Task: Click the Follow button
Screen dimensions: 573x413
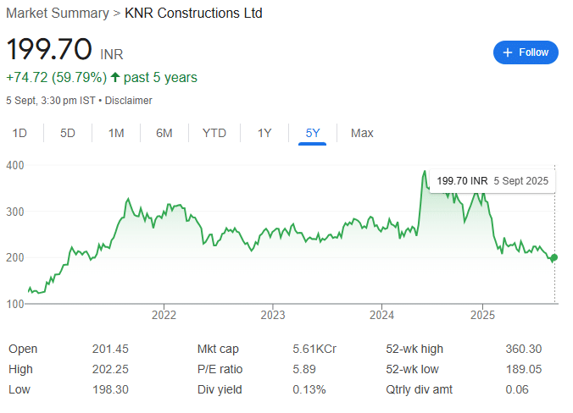Action: tap(526, 52)
